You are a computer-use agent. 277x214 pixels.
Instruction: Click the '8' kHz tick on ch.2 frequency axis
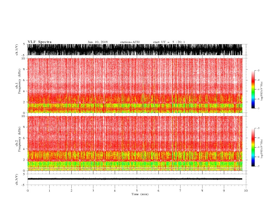24,127
